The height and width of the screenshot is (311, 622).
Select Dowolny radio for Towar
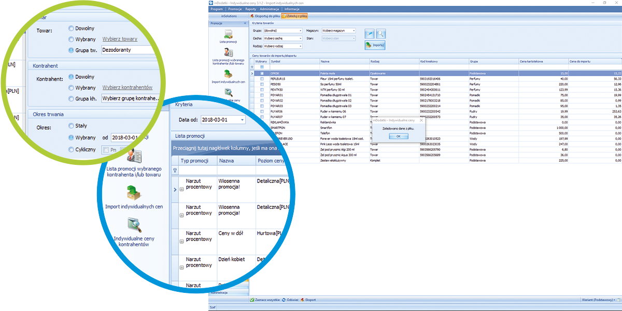71,29
